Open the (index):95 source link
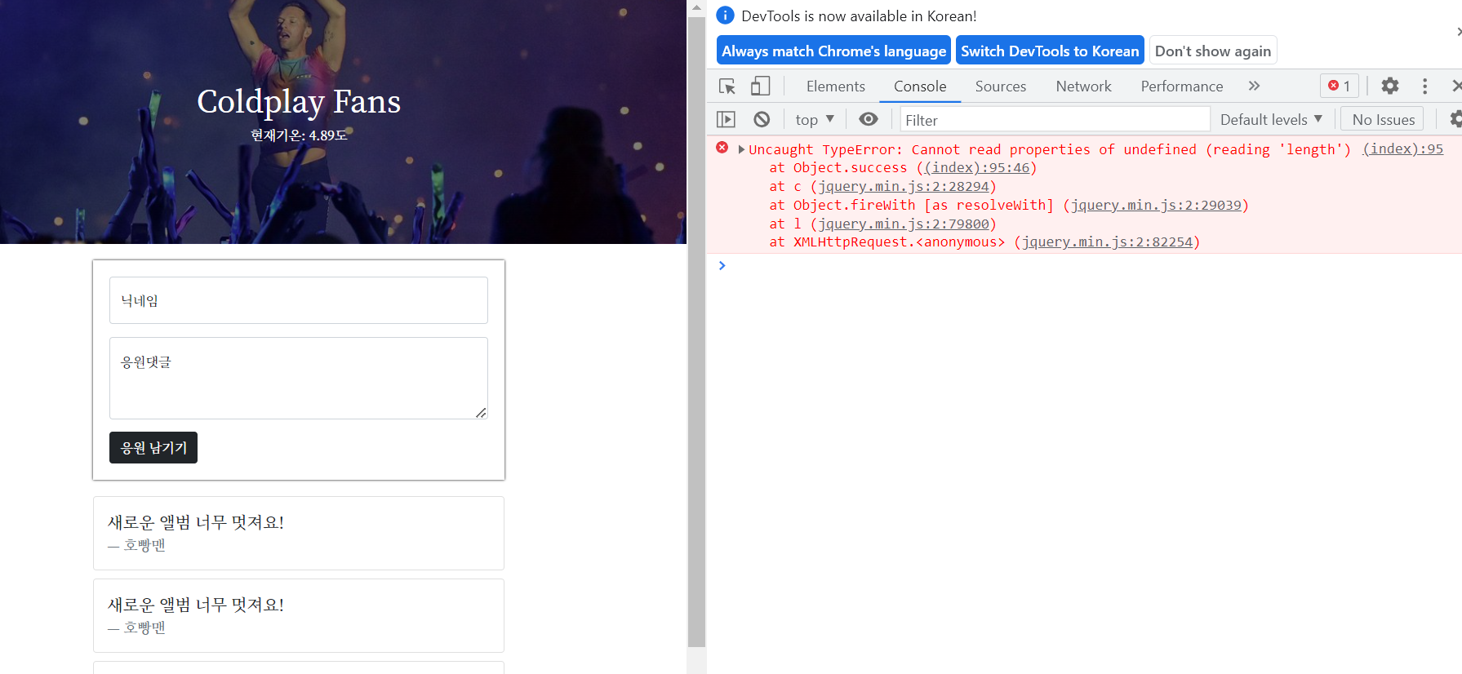The height and width of the screenshot is (674, 1462). [x=1402, y=149]
